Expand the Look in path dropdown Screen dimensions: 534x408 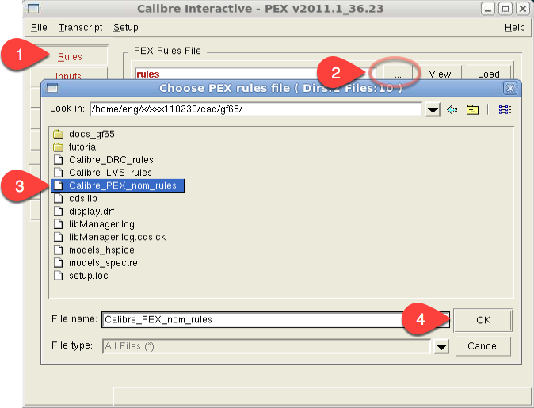coord(432,110)
